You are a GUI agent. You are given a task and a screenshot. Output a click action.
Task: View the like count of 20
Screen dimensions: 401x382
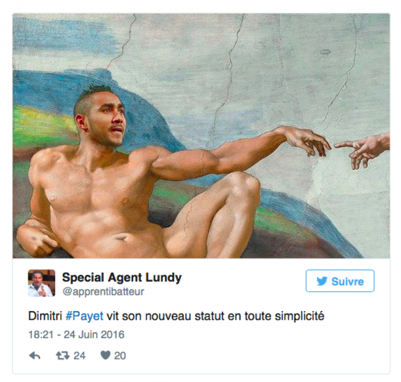point(120,355)
